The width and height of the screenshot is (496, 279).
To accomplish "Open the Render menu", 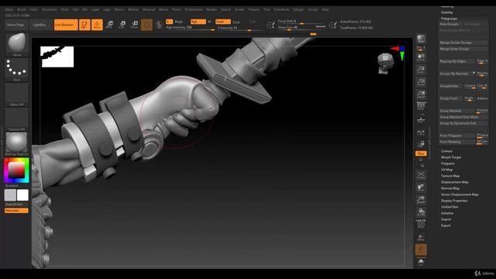I will [x=212, y=10].
